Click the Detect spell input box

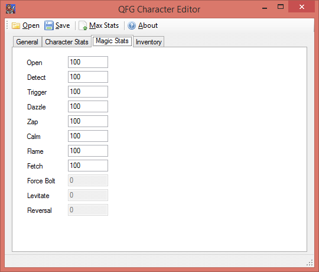(x=88, y=77)
